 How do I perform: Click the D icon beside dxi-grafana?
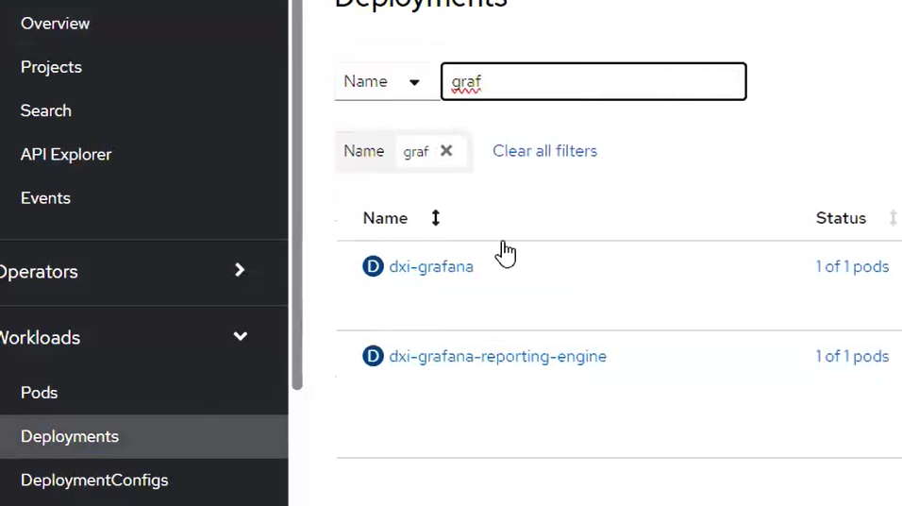point(373,266)
